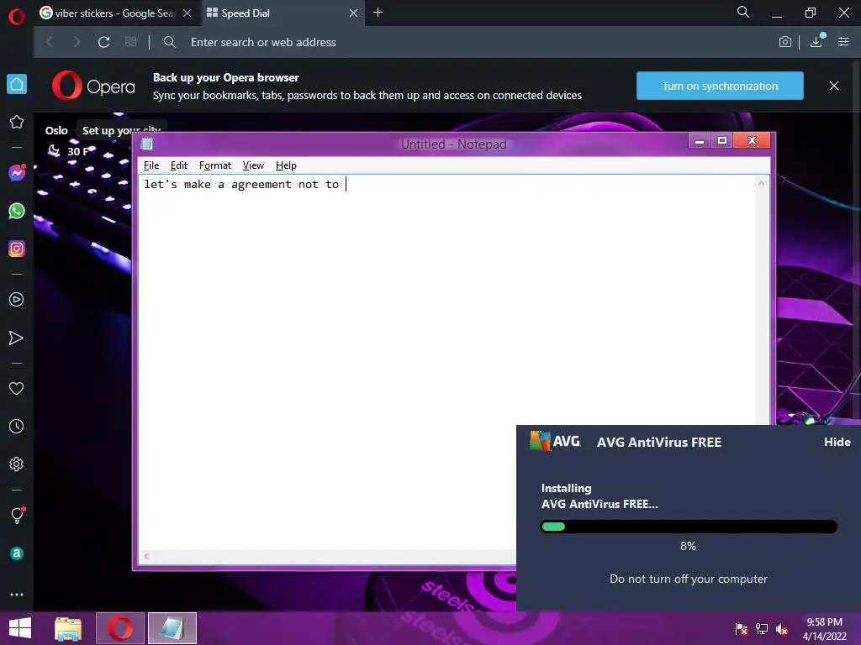This screenshot has width=861, height=645.
Task: Close the viber stickers tab
Action: coord(188,13)
